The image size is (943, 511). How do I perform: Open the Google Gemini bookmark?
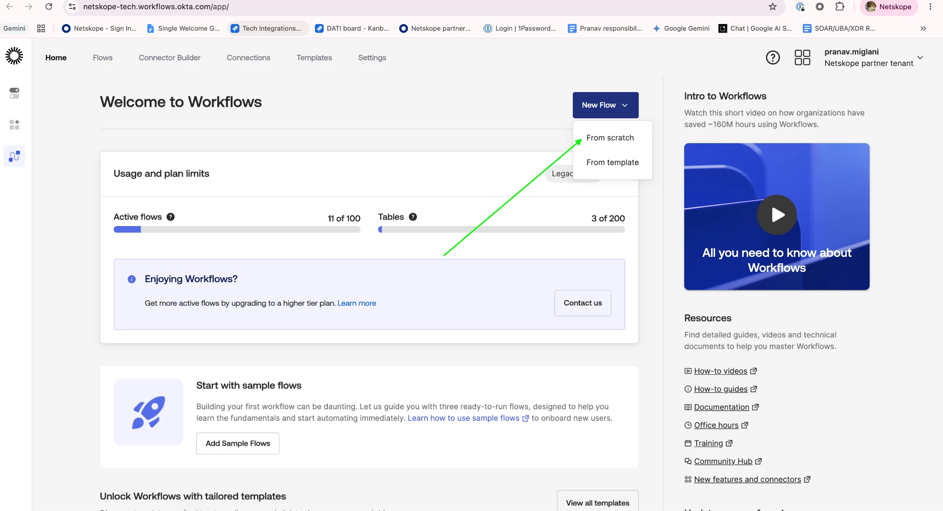click(681, 28)
